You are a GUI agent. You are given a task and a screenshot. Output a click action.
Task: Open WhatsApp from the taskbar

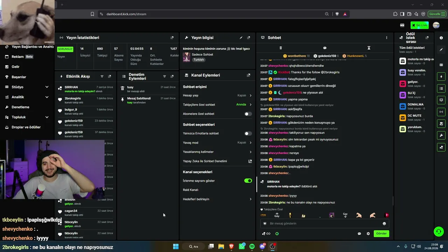tap(242, 246)
